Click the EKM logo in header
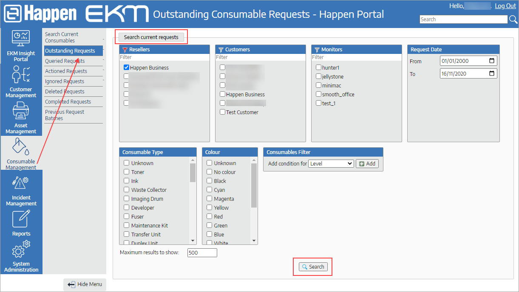Viewport: 519px width, 292px height. pyautogui.click(x=117, y=14)
